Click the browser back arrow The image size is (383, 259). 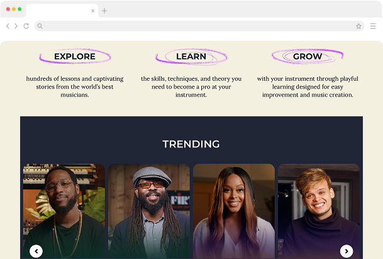[x=8, y=26]
